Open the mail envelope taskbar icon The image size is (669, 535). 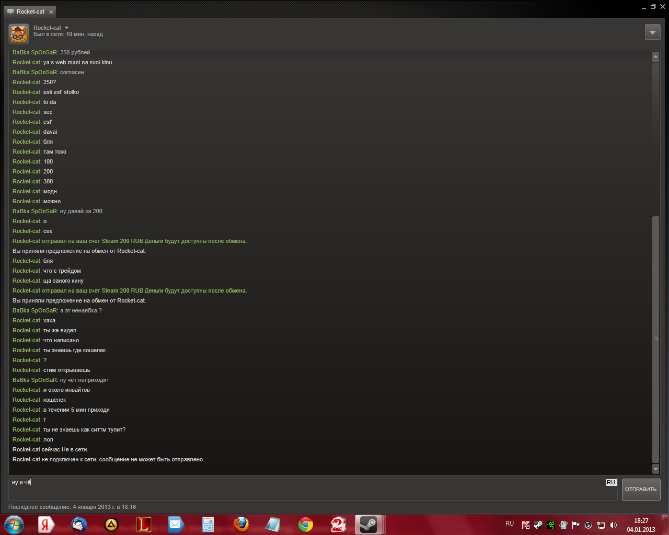[x=176, y=525]
